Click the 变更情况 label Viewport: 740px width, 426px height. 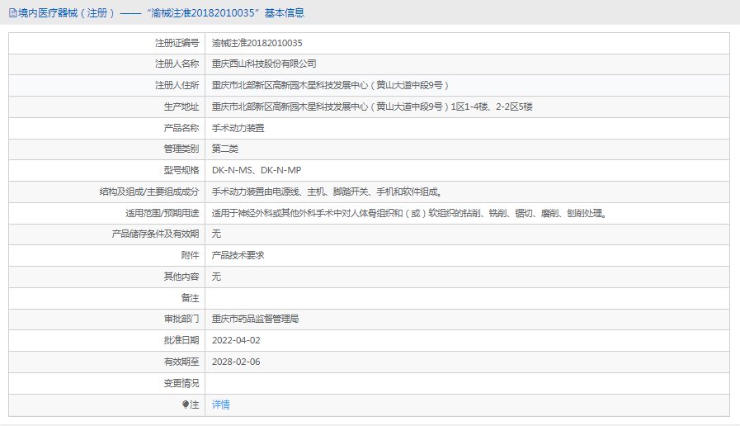tap(181, 383)
